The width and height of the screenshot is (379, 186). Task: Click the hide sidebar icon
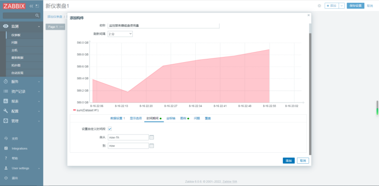[37, 6]
